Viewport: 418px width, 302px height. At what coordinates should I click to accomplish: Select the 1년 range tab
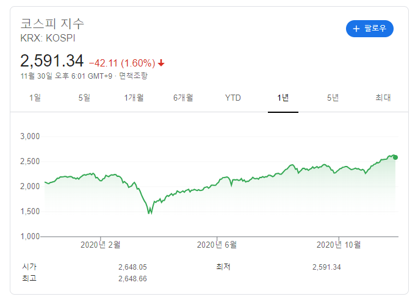coord(283,98)
